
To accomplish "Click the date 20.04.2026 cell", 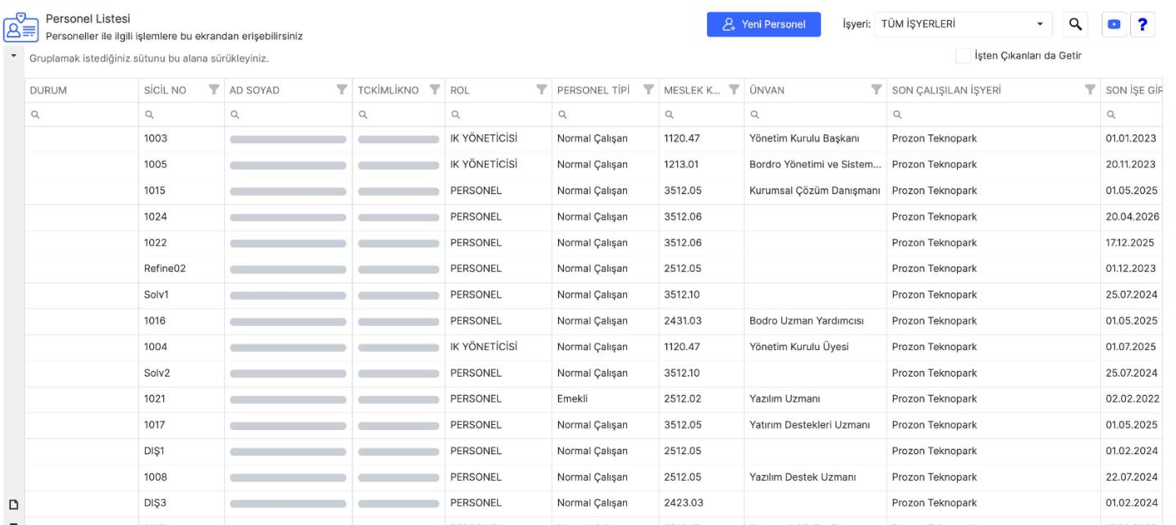I will tap(1131, 217).
